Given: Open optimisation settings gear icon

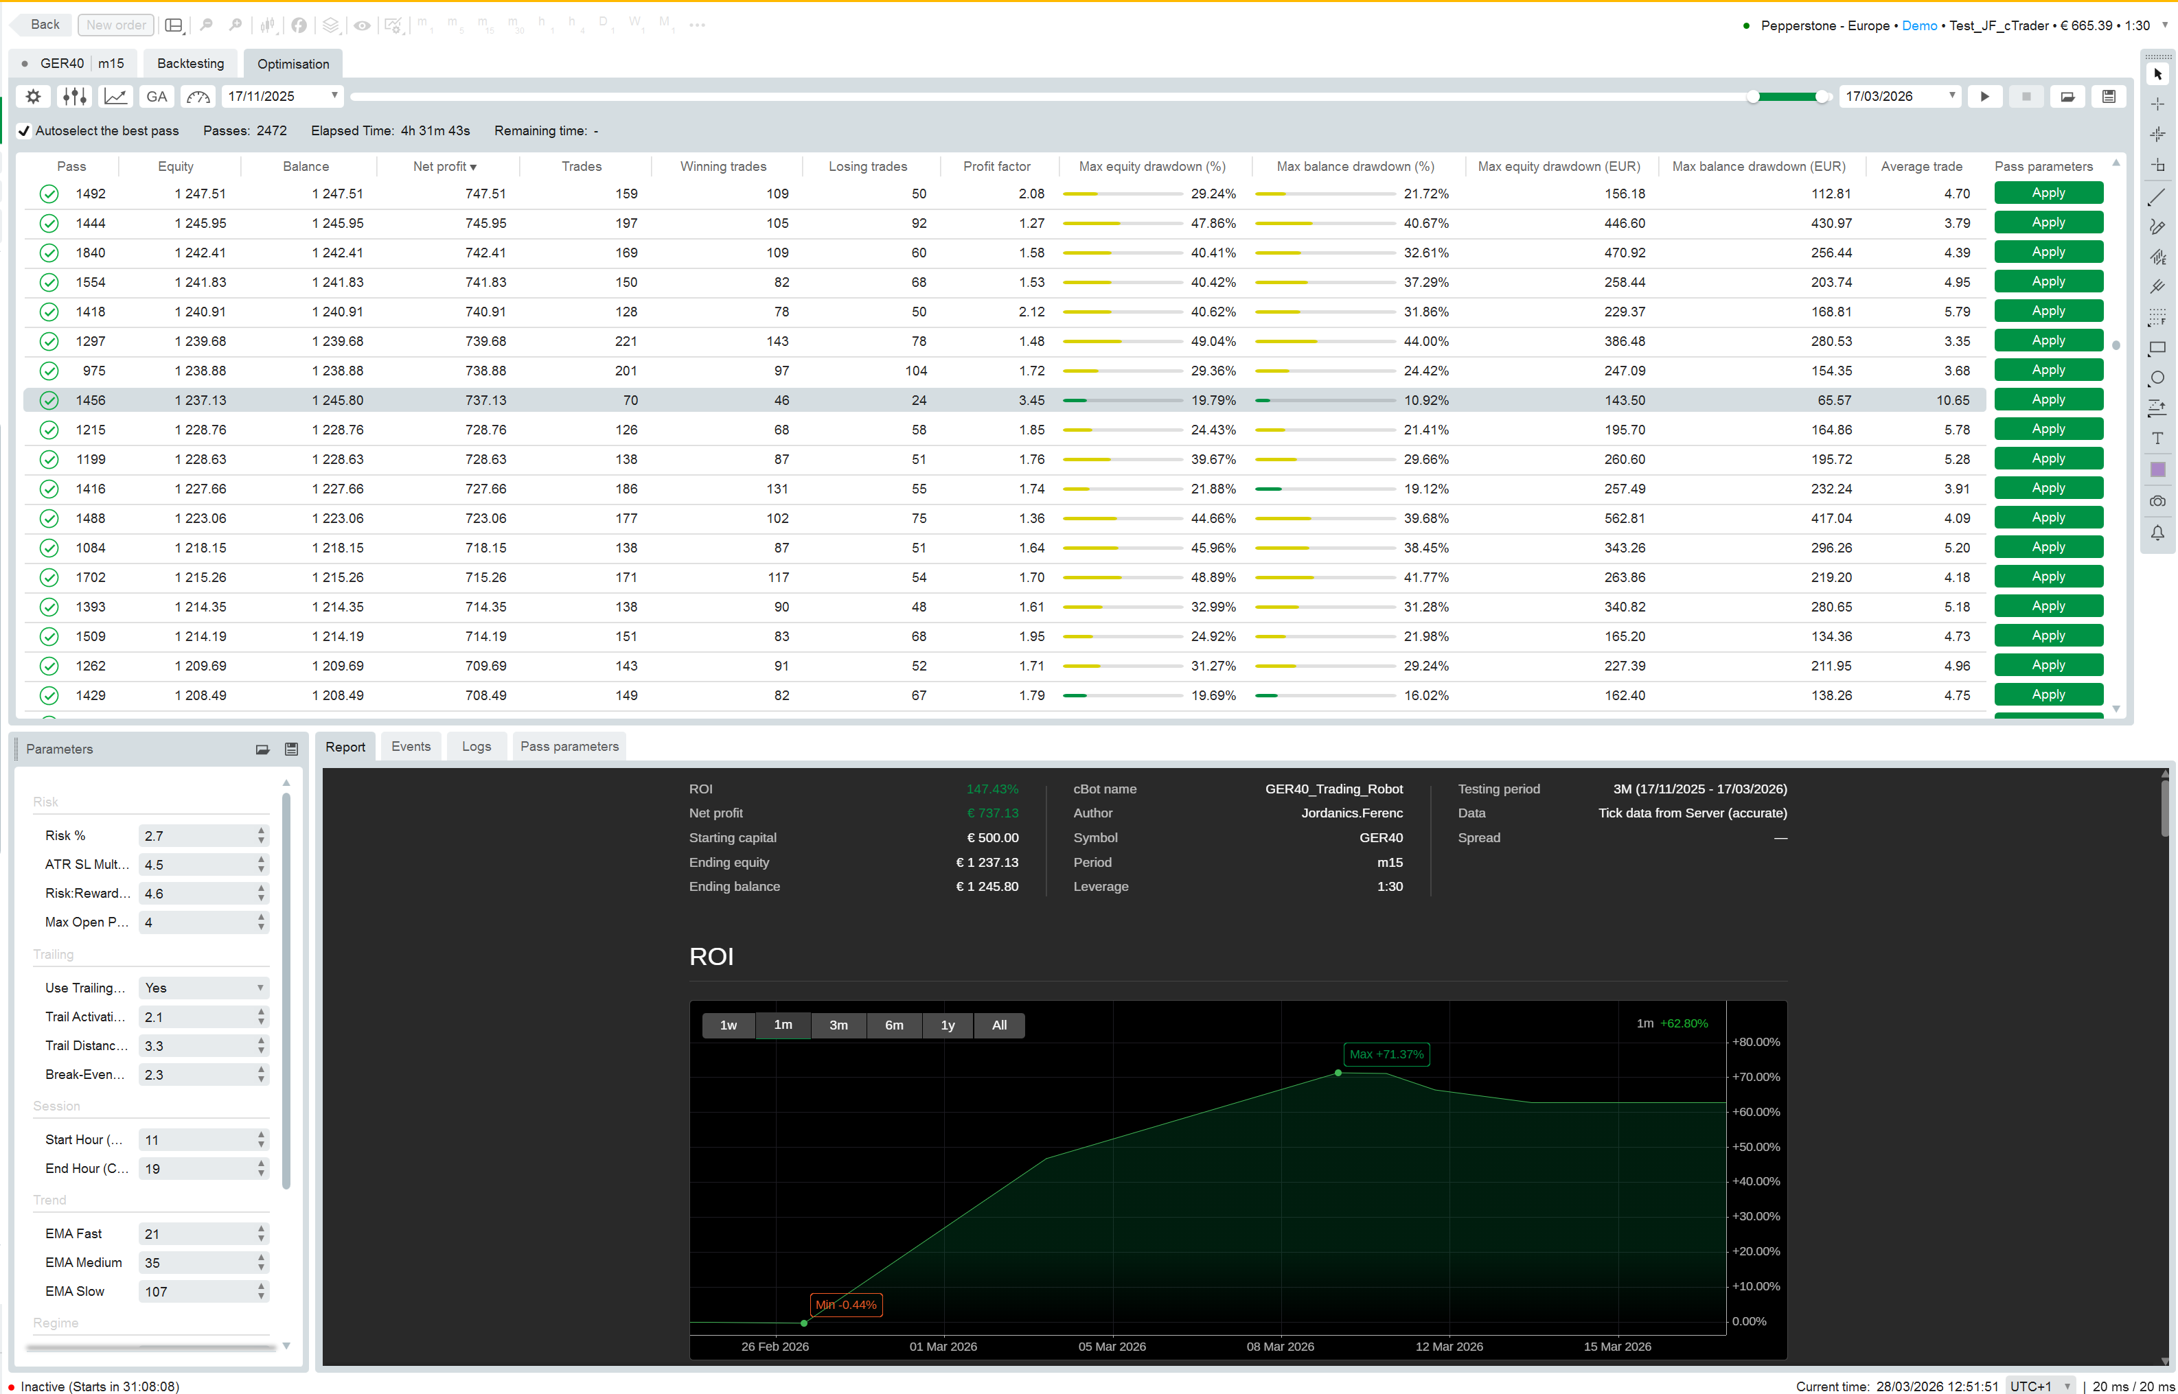Looking at the screenshot, I should click(34, 96).
